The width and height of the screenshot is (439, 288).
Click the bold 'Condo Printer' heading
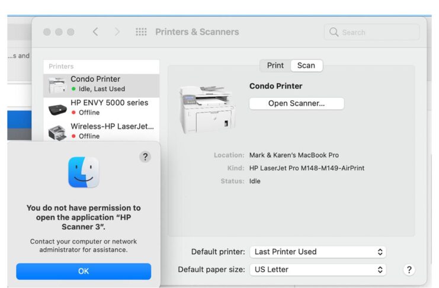pos(275,86)
